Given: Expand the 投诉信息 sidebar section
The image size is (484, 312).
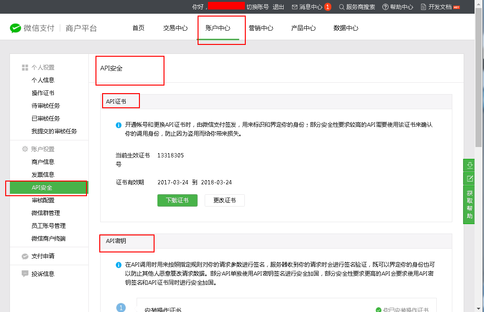Looking at the screenshot, I should pyautogui.click(x=43, y=274).
